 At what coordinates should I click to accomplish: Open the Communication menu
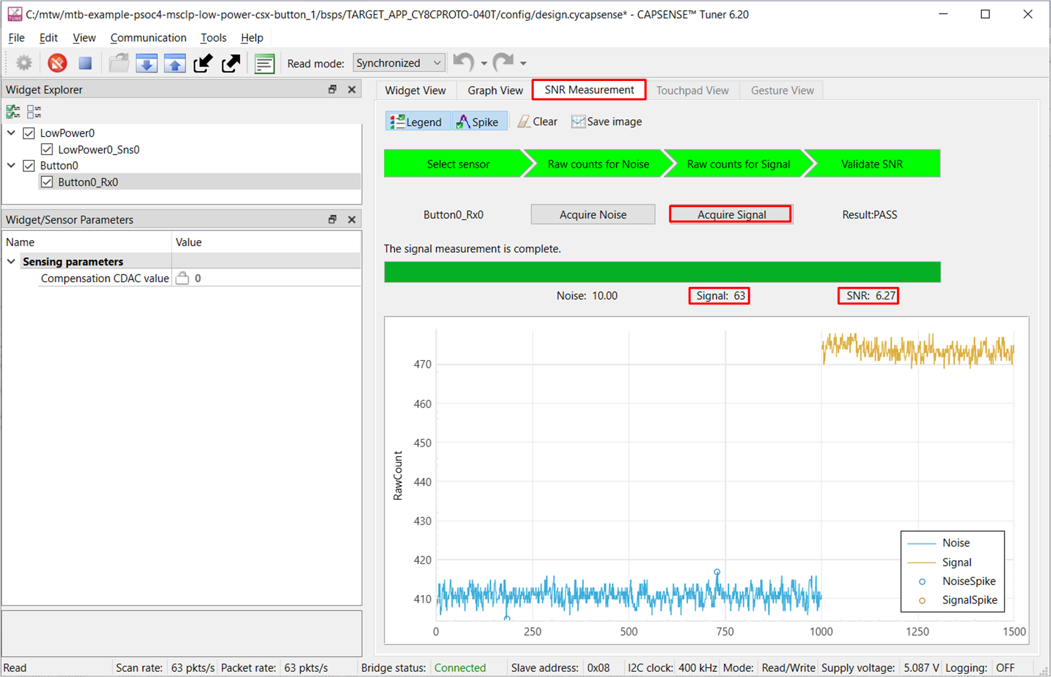[x=148, y=38]
